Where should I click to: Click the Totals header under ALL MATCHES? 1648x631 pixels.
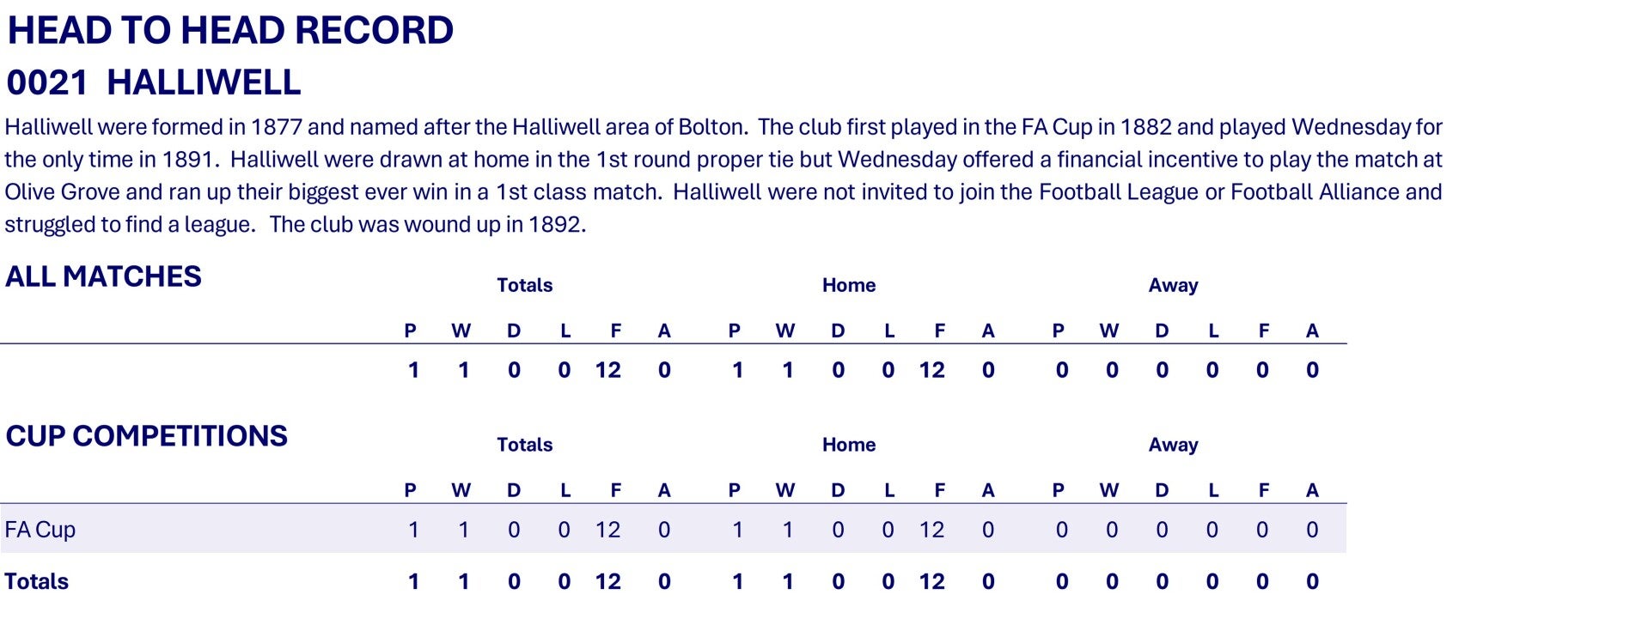(x=524, y=285)
